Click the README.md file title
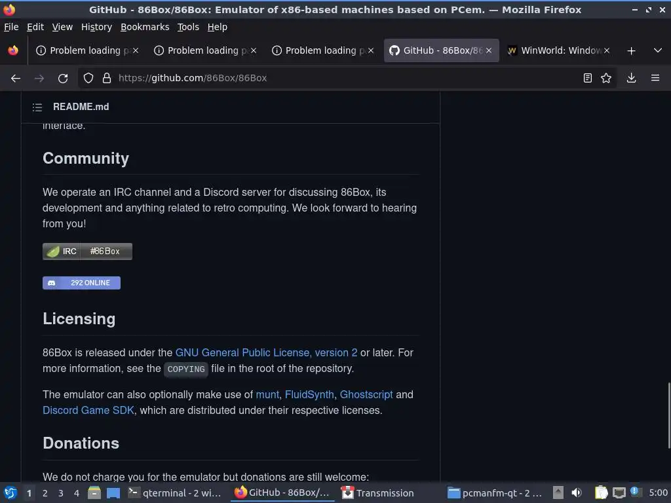The height and width of the screenshot is (503, 671). (x=81, y=107)
